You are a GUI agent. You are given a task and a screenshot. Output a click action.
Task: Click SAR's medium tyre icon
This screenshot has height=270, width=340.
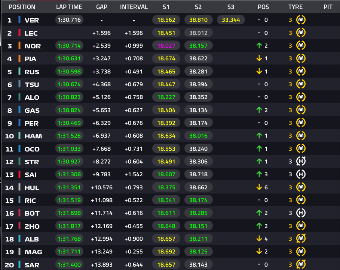coord(301,265)
